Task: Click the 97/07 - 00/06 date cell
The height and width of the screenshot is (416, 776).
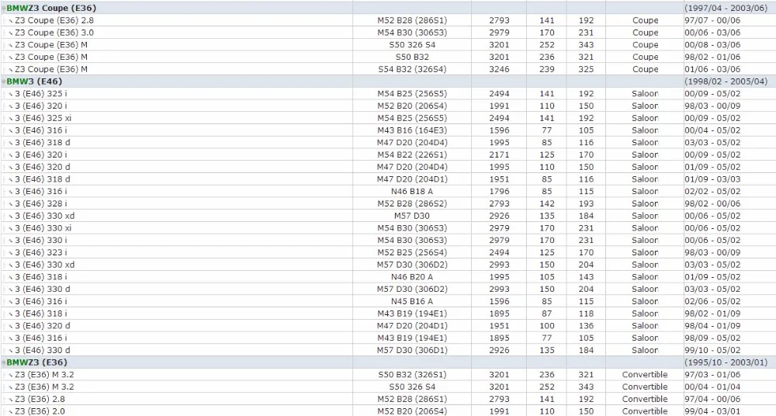Action: tap(712, 20)
